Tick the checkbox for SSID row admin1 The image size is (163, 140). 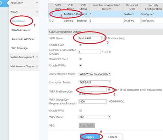[50, 20]
